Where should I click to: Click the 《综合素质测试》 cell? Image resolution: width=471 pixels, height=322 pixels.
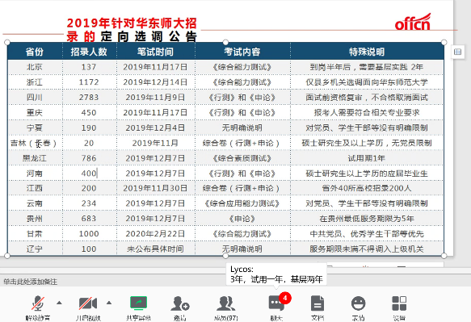point(242,158)
